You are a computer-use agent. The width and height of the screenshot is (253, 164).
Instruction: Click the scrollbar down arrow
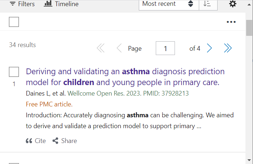(x=249, y=160)
